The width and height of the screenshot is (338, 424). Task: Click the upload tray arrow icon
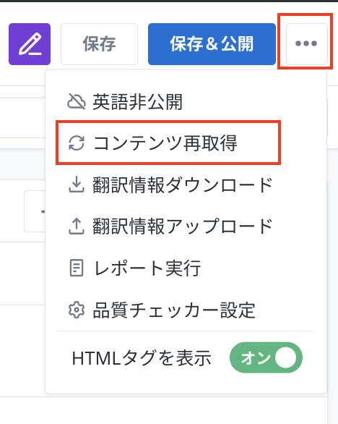coord(77,226)
